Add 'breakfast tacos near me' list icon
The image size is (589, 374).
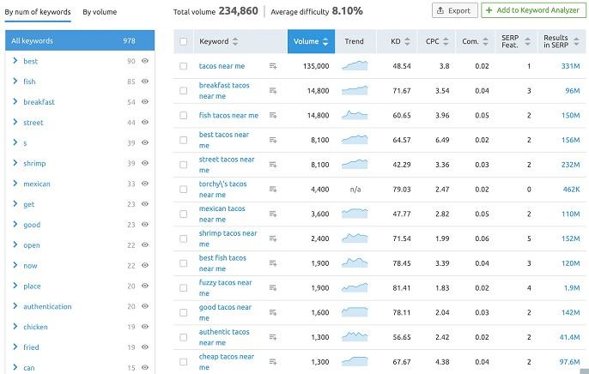pyautogui.click(x=273, y=91)
